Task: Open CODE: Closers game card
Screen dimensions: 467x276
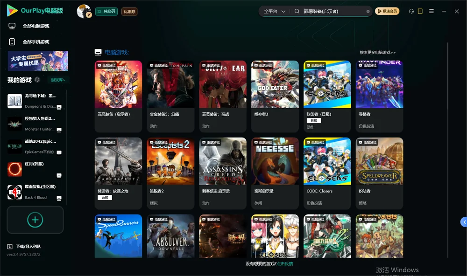Action: pyautogui.click(x=327, y=173)
